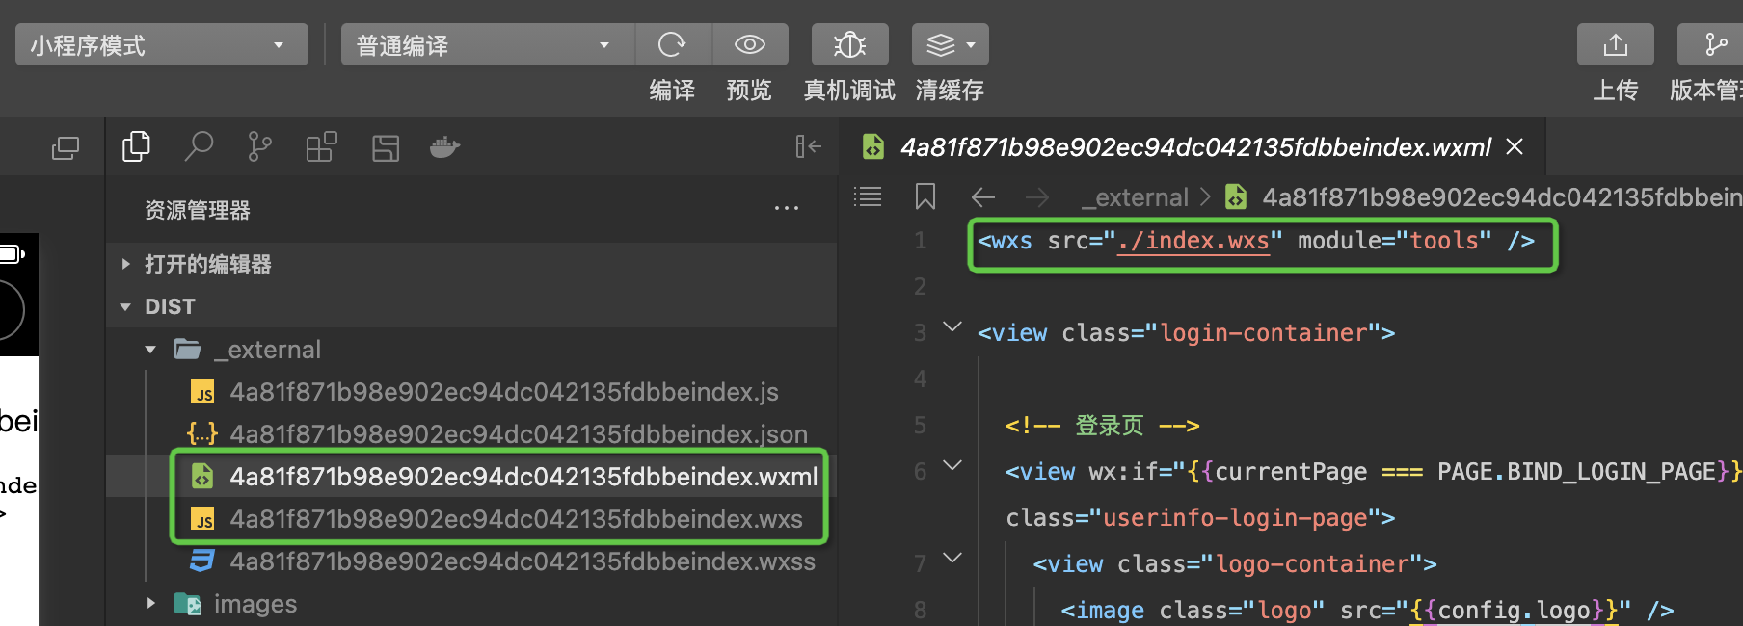Screen dimensions: 1743x626
Task: Click userinfo-login-page class text
Action: point(1235,518)
